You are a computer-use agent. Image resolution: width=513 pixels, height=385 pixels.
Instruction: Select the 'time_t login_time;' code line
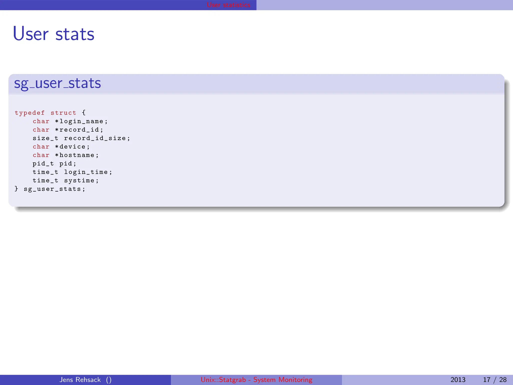click(x=72, y=172)
